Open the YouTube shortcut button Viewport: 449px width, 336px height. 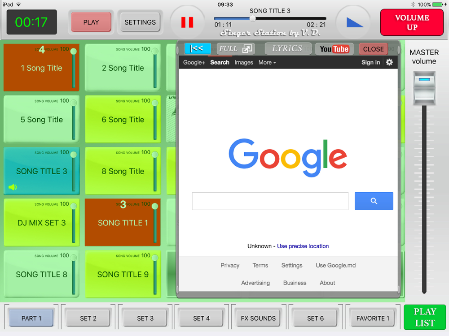tap(334, 49)
